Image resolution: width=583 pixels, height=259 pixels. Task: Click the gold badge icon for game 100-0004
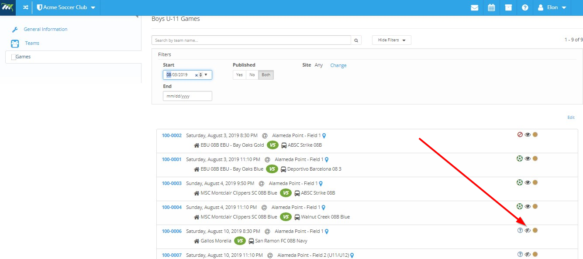535,206
